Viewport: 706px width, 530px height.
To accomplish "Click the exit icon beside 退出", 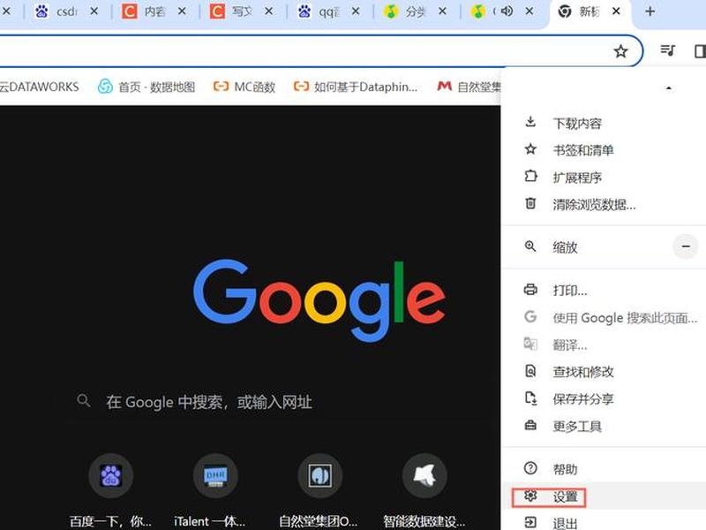I will coord(530,522).
